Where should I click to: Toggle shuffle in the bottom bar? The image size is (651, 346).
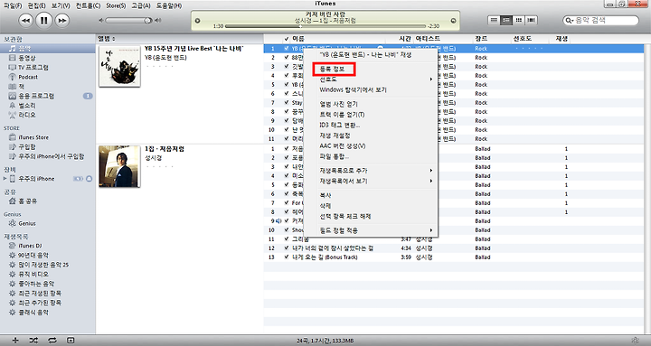(x=33, y=341)
